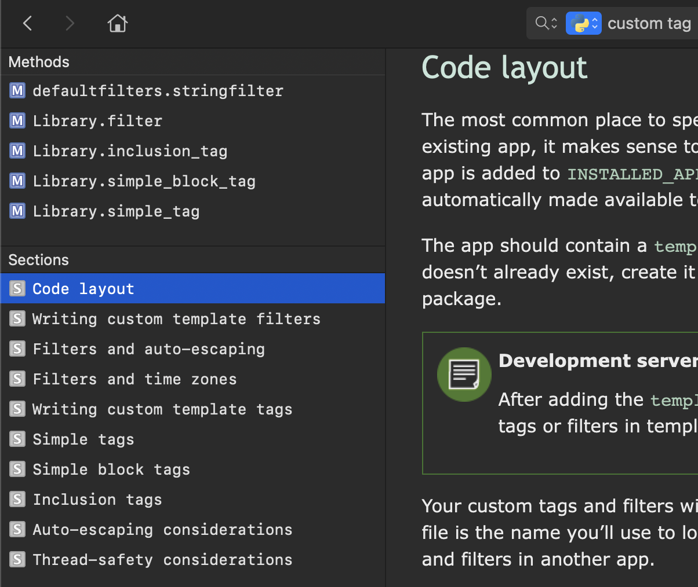Click S icon beside Writing custom template tags
This screenshot has width=698, height=587.
17,409
